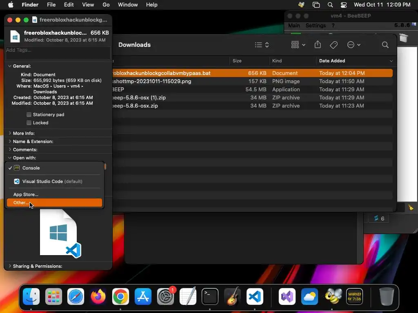Open the Help menu

(152, 5)
